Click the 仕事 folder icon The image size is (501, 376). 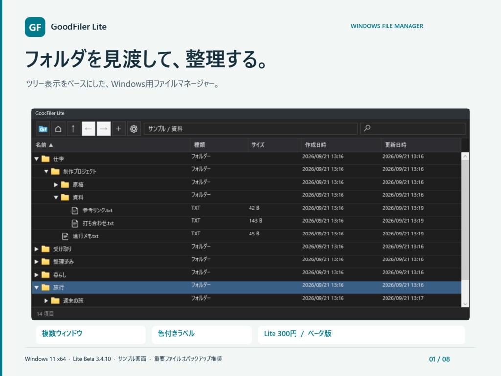pyautogui.click(x=46, y=159)
